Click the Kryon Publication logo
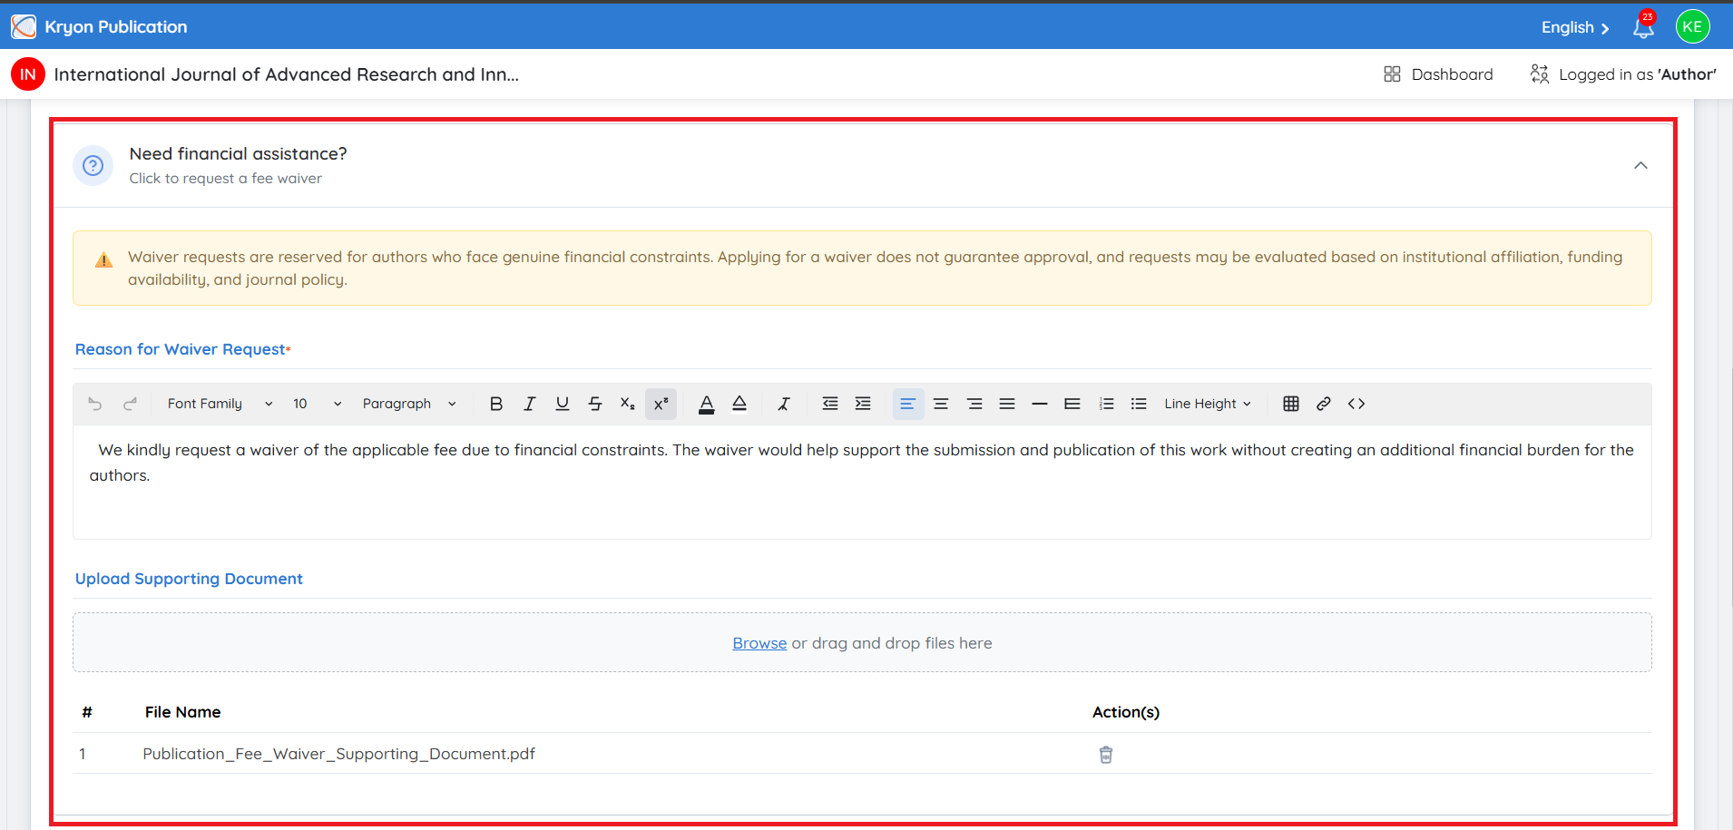 pos(24,26)
